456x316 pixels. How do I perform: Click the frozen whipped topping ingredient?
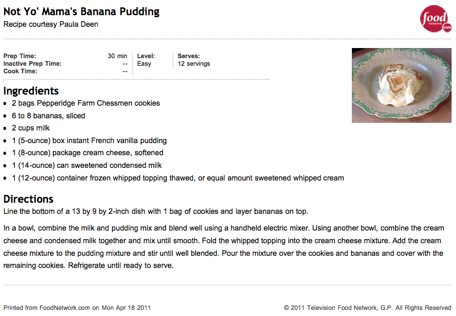click(x=177, y=178)
